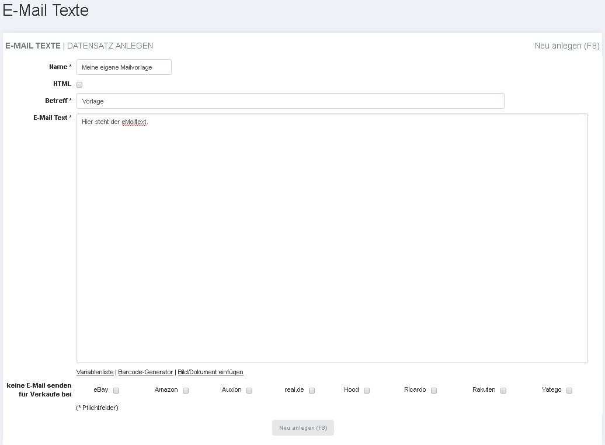Tick the eBay checkbox
Image resolution: width=605 pixels, height=445 pixels.
116,391
